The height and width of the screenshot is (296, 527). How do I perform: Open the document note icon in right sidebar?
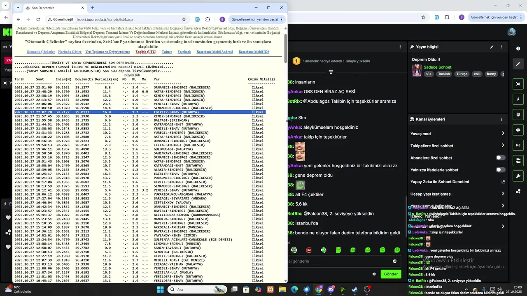tap(518, 115)
